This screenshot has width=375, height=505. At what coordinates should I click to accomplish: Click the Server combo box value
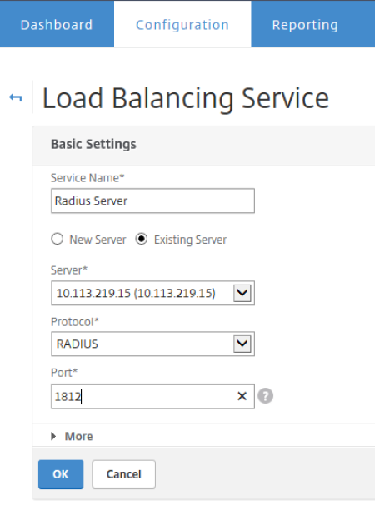[x=142, y=293]
